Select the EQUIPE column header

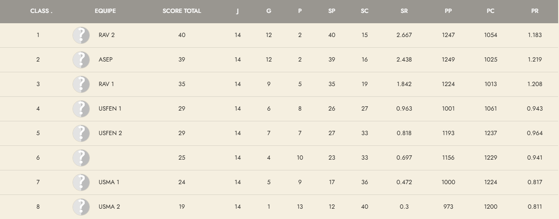pos(105,11)
